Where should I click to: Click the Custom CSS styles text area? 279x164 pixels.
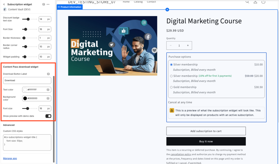pyautogui.click(x=27, y=142)
